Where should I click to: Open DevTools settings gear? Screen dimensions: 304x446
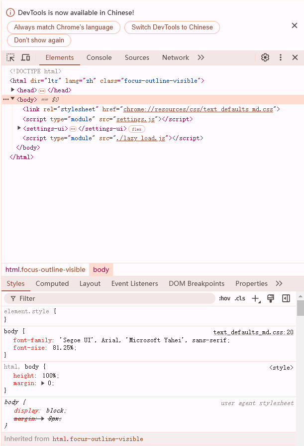(x=265, y=57)
